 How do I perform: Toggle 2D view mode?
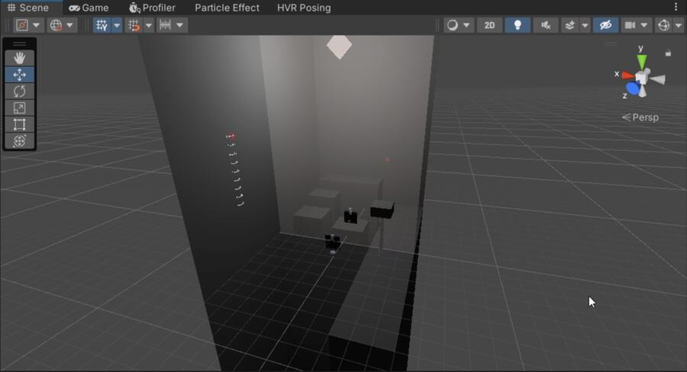click(489, 25)
